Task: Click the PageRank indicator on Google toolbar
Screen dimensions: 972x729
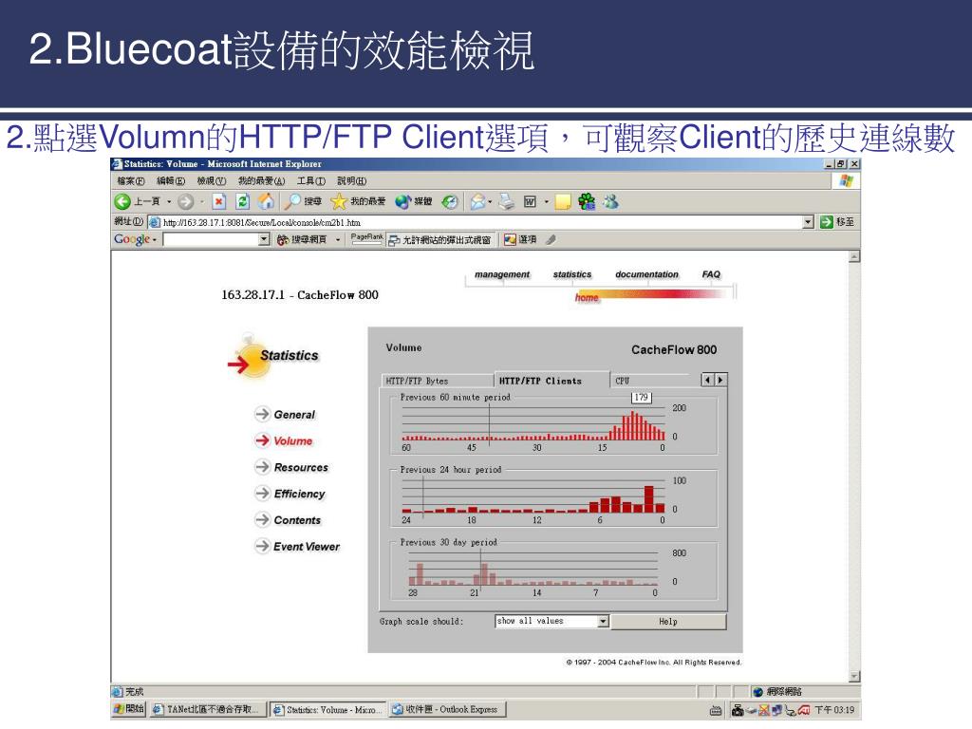Action: click(367, 239)
